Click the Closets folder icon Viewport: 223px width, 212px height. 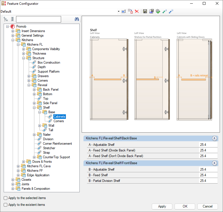(x=18, y=180)
